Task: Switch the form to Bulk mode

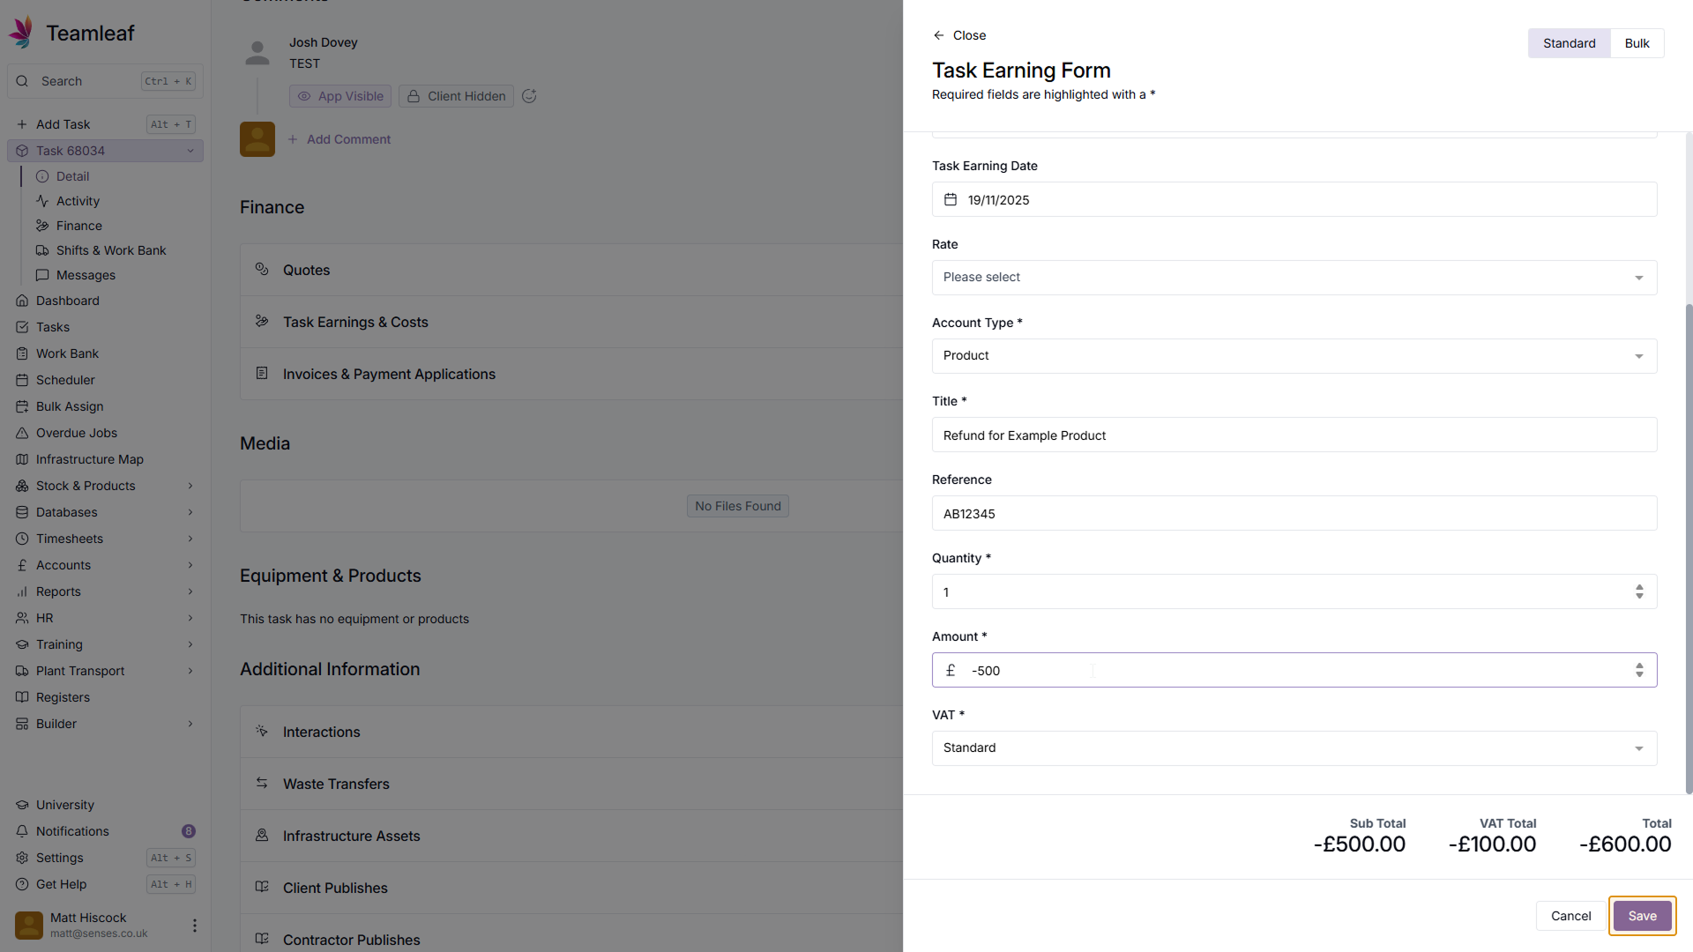Action: (1637, 43)
